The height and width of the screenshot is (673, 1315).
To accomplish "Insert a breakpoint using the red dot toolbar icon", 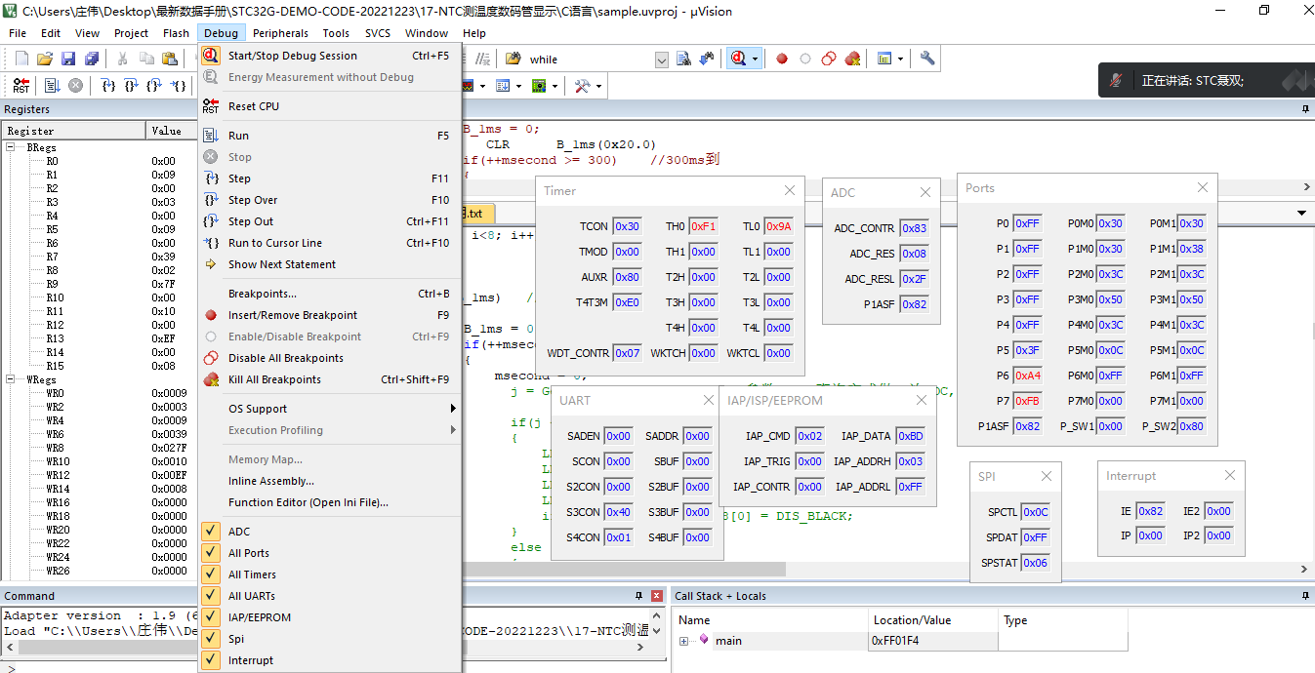I will [782, 59].
